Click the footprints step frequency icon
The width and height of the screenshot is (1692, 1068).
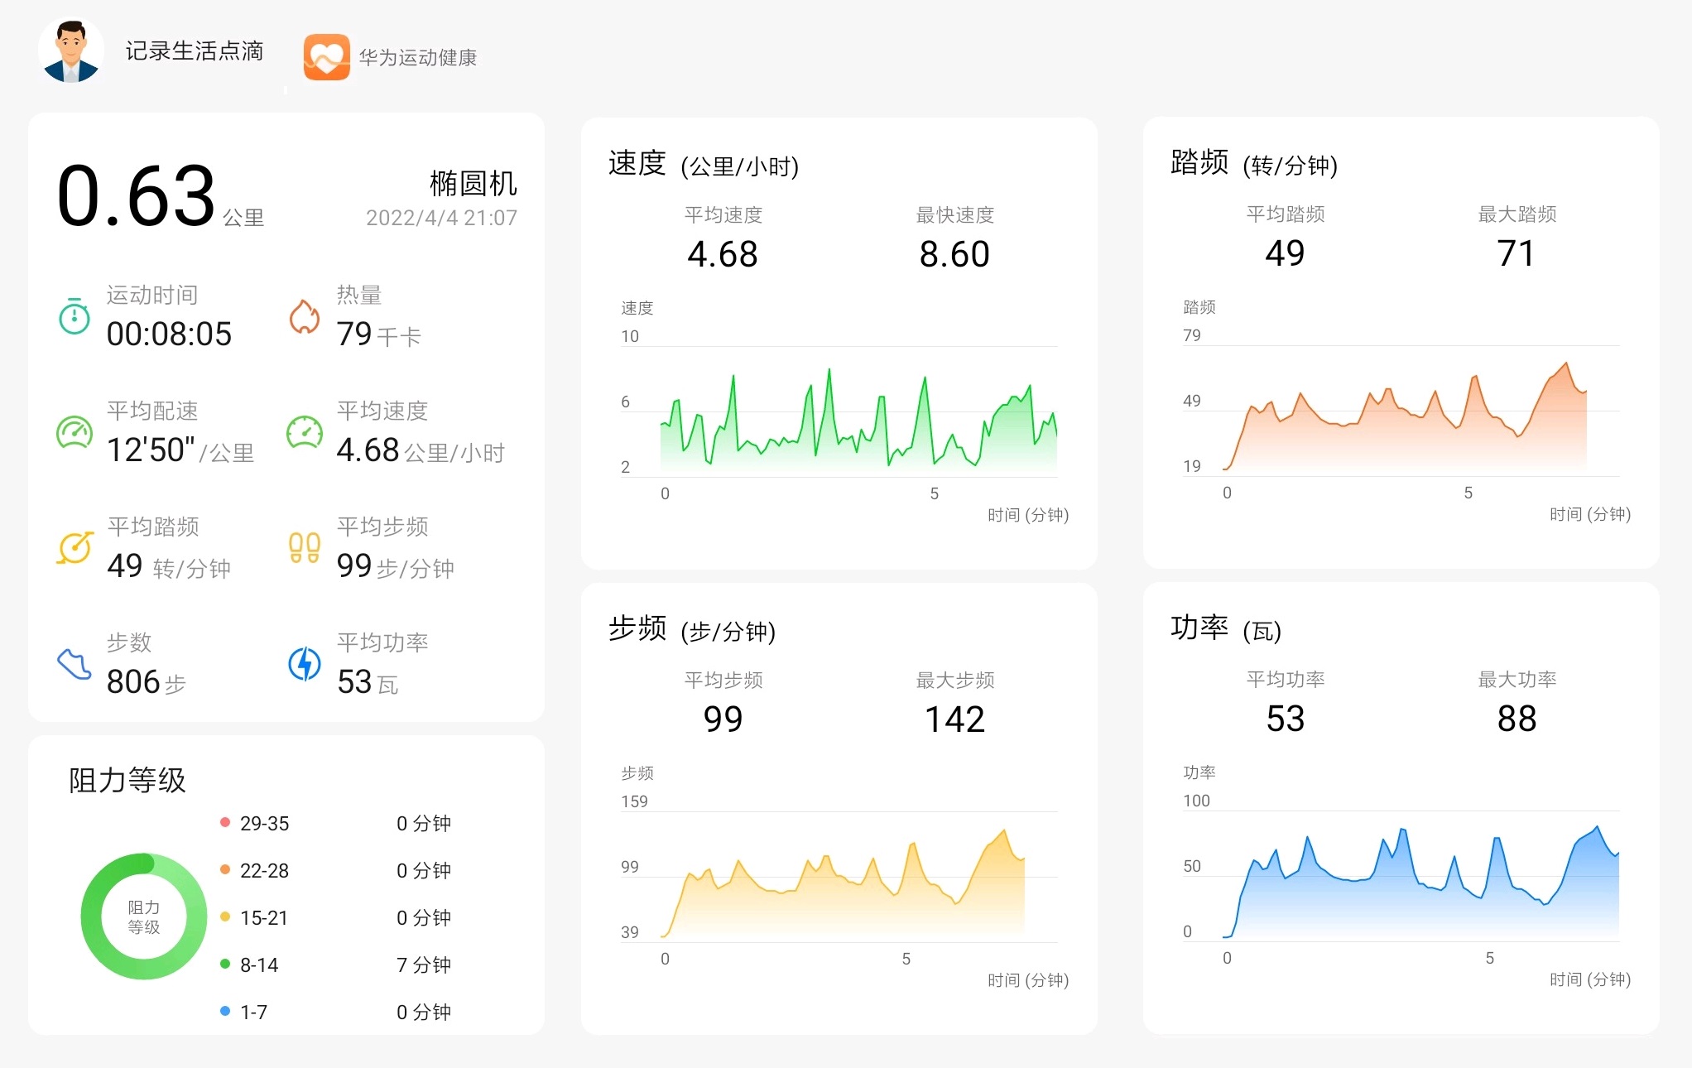[304, 548]
